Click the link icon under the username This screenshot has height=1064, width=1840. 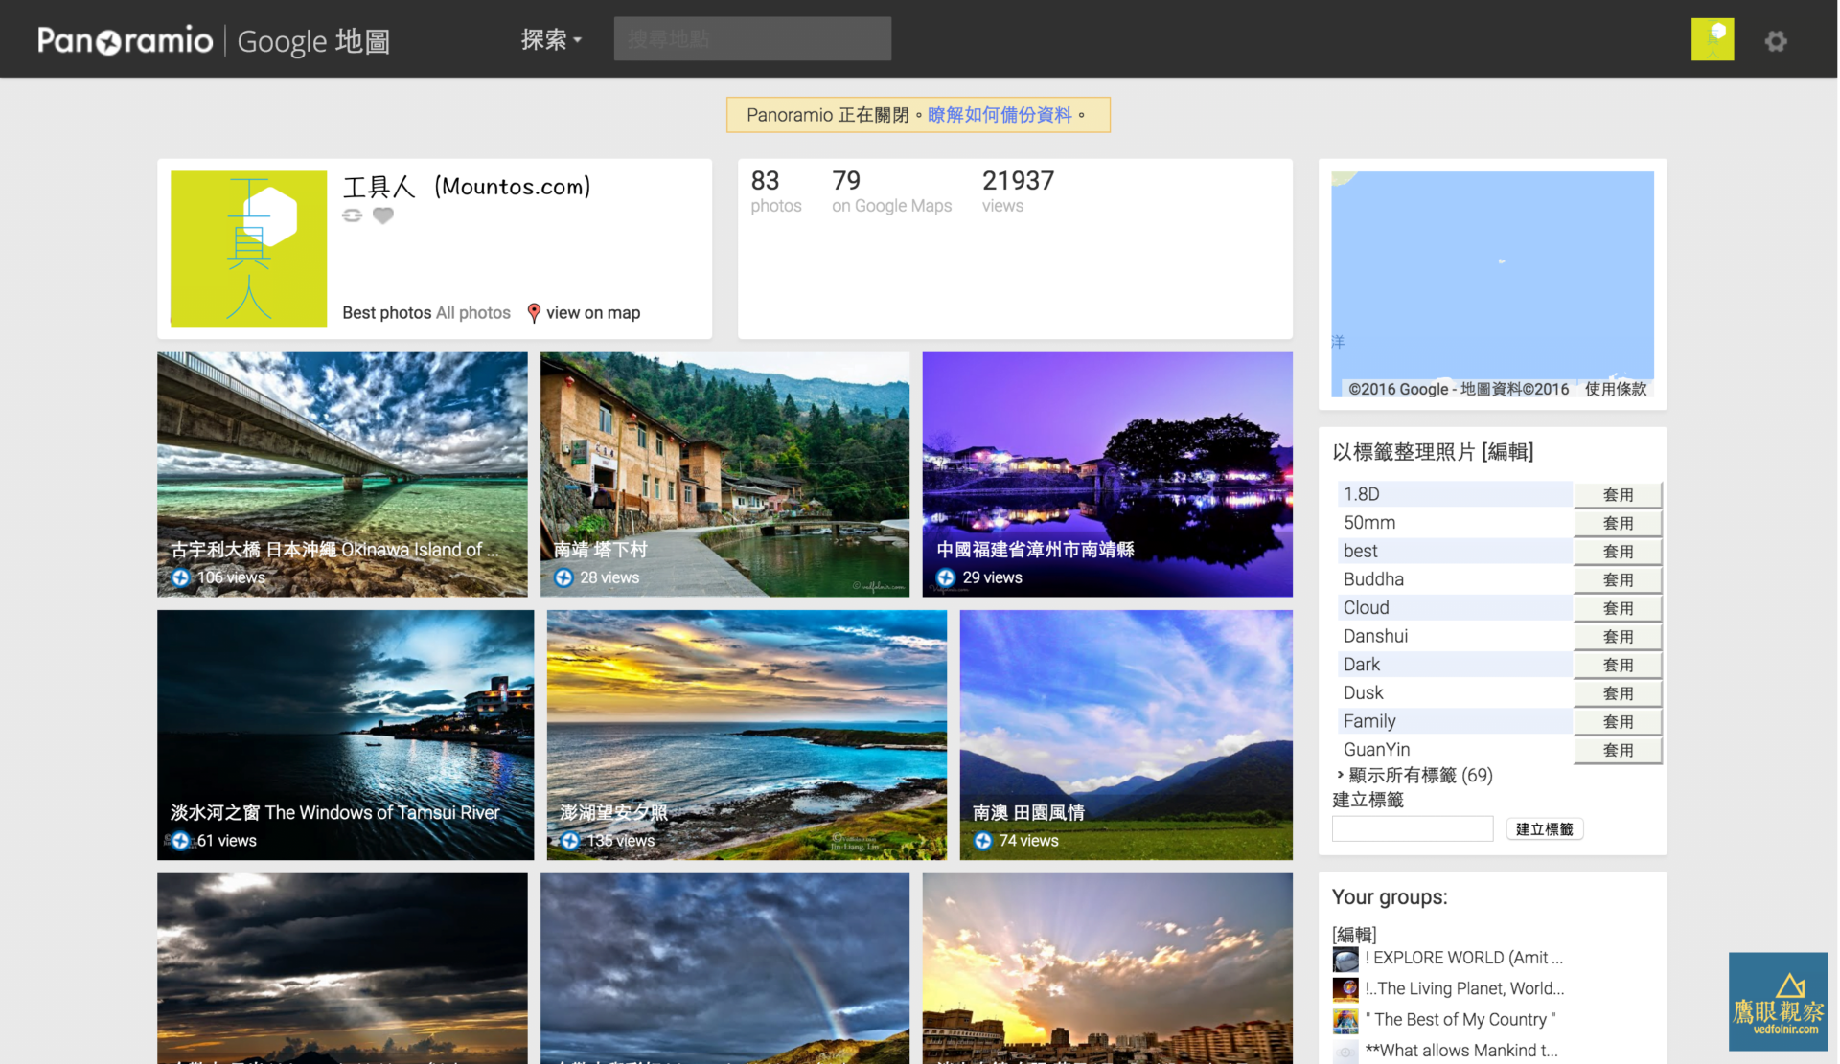(x=353, y=215)
